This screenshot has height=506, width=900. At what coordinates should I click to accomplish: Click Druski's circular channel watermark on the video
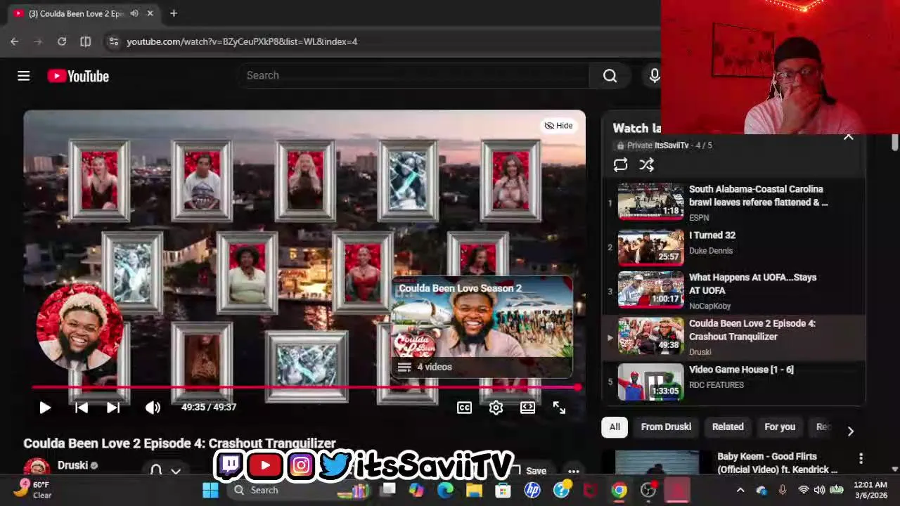(x=79, y=327)
